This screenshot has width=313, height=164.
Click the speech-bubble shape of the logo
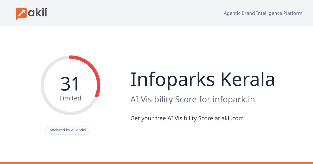21,12
